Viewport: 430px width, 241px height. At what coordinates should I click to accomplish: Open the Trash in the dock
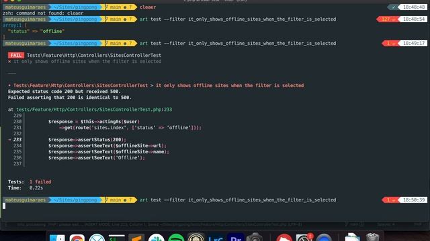[x=372, y=237]
